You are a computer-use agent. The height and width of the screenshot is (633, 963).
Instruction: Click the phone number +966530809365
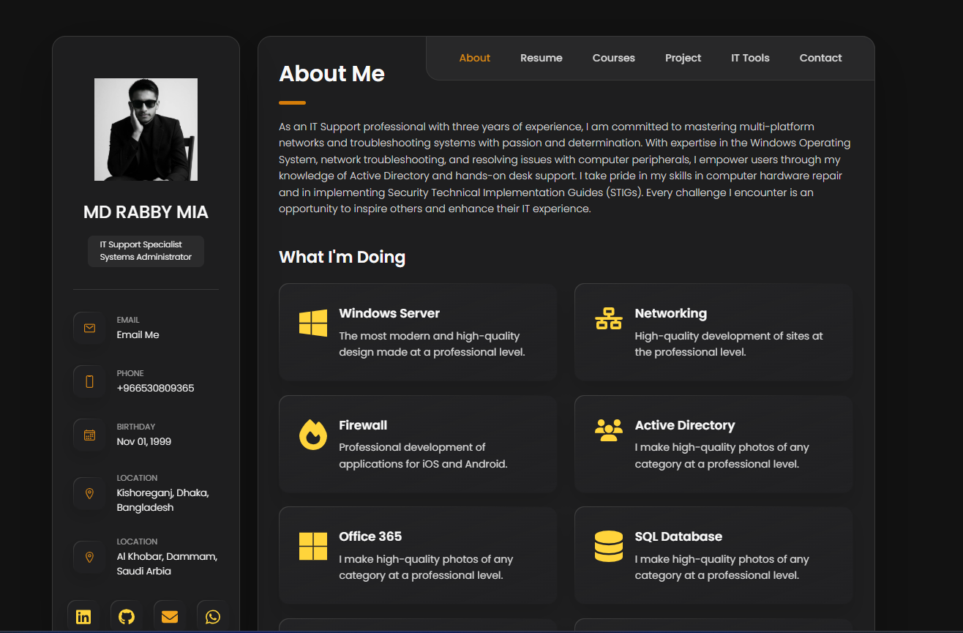155,388
